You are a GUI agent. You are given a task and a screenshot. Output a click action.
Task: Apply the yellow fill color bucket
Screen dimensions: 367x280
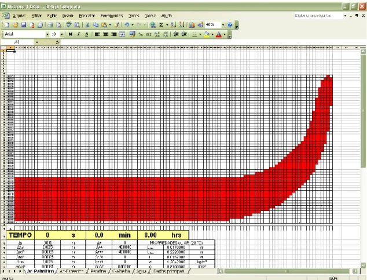(207, 34)
